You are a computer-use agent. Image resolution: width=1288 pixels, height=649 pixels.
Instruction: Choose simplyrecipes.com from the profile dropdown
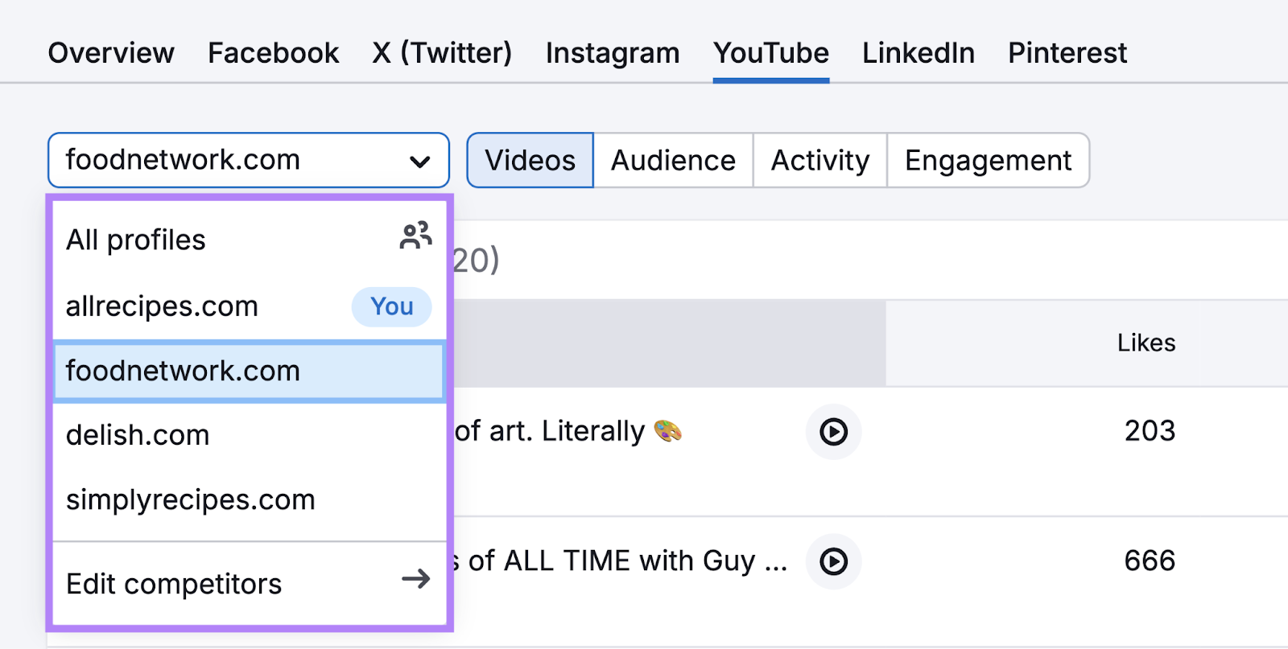(190, 499)
